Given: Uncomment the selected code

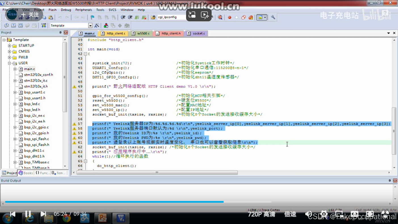Looking at the screenshot, I should point(144,17).
